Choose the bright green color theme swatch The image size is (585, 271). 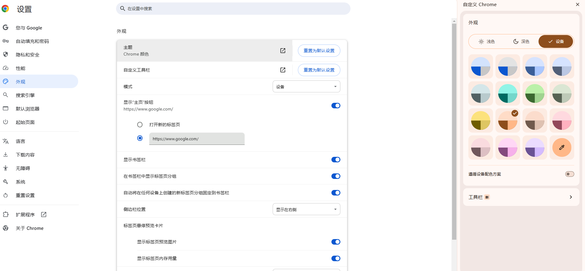pyautogui.click(x=535, y=94)
